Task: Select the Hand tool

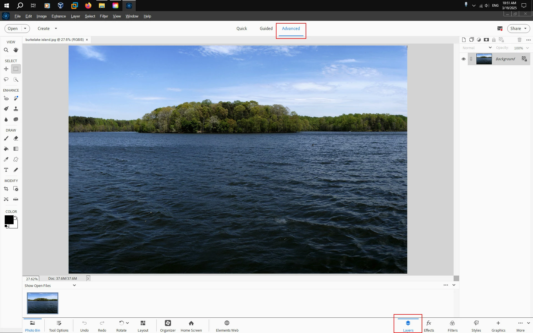Action: [16, 50]
